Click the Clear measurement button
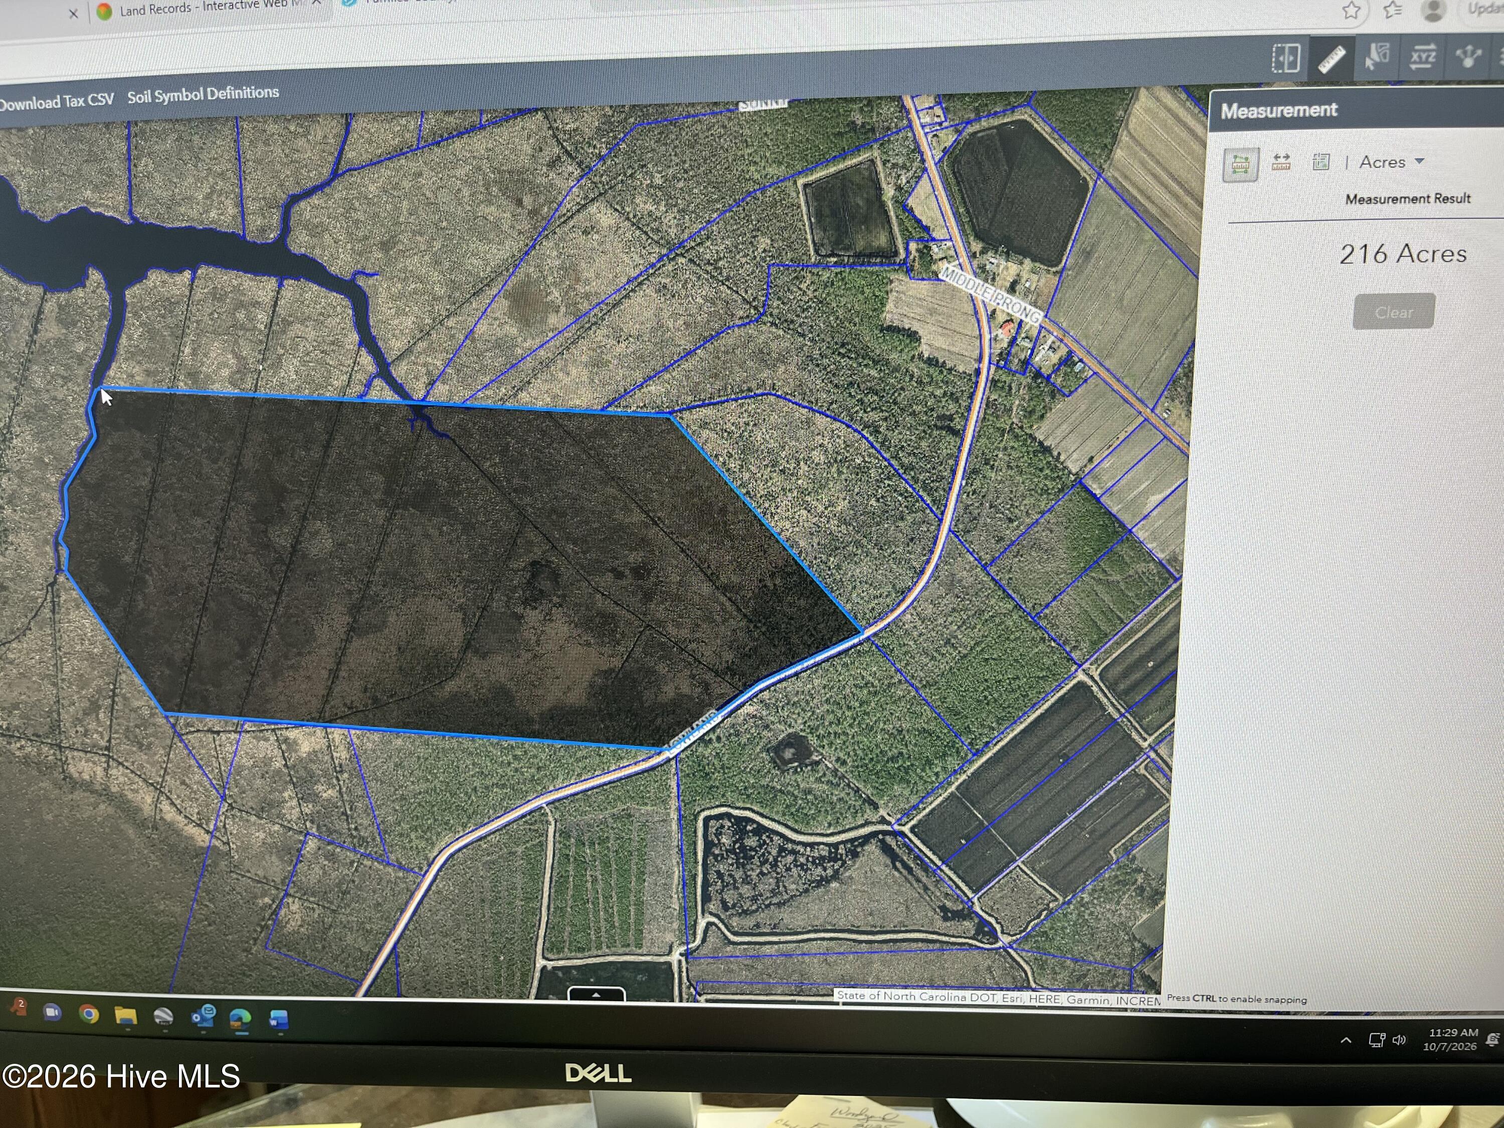 [1393, 311]
